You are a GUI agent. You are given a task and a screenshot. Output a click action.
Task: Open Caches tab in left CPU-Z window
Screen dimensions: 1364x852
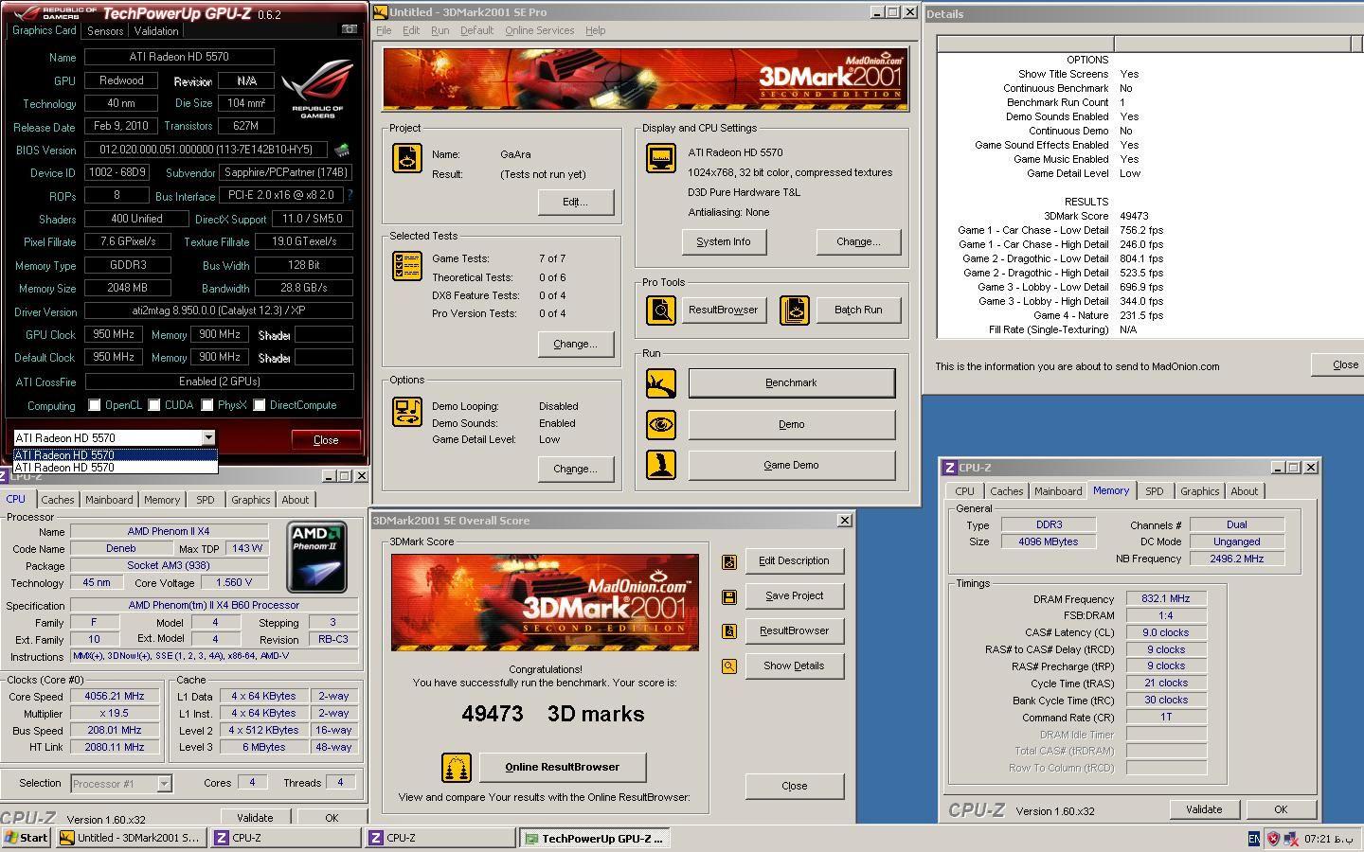(x=57, y=500)
